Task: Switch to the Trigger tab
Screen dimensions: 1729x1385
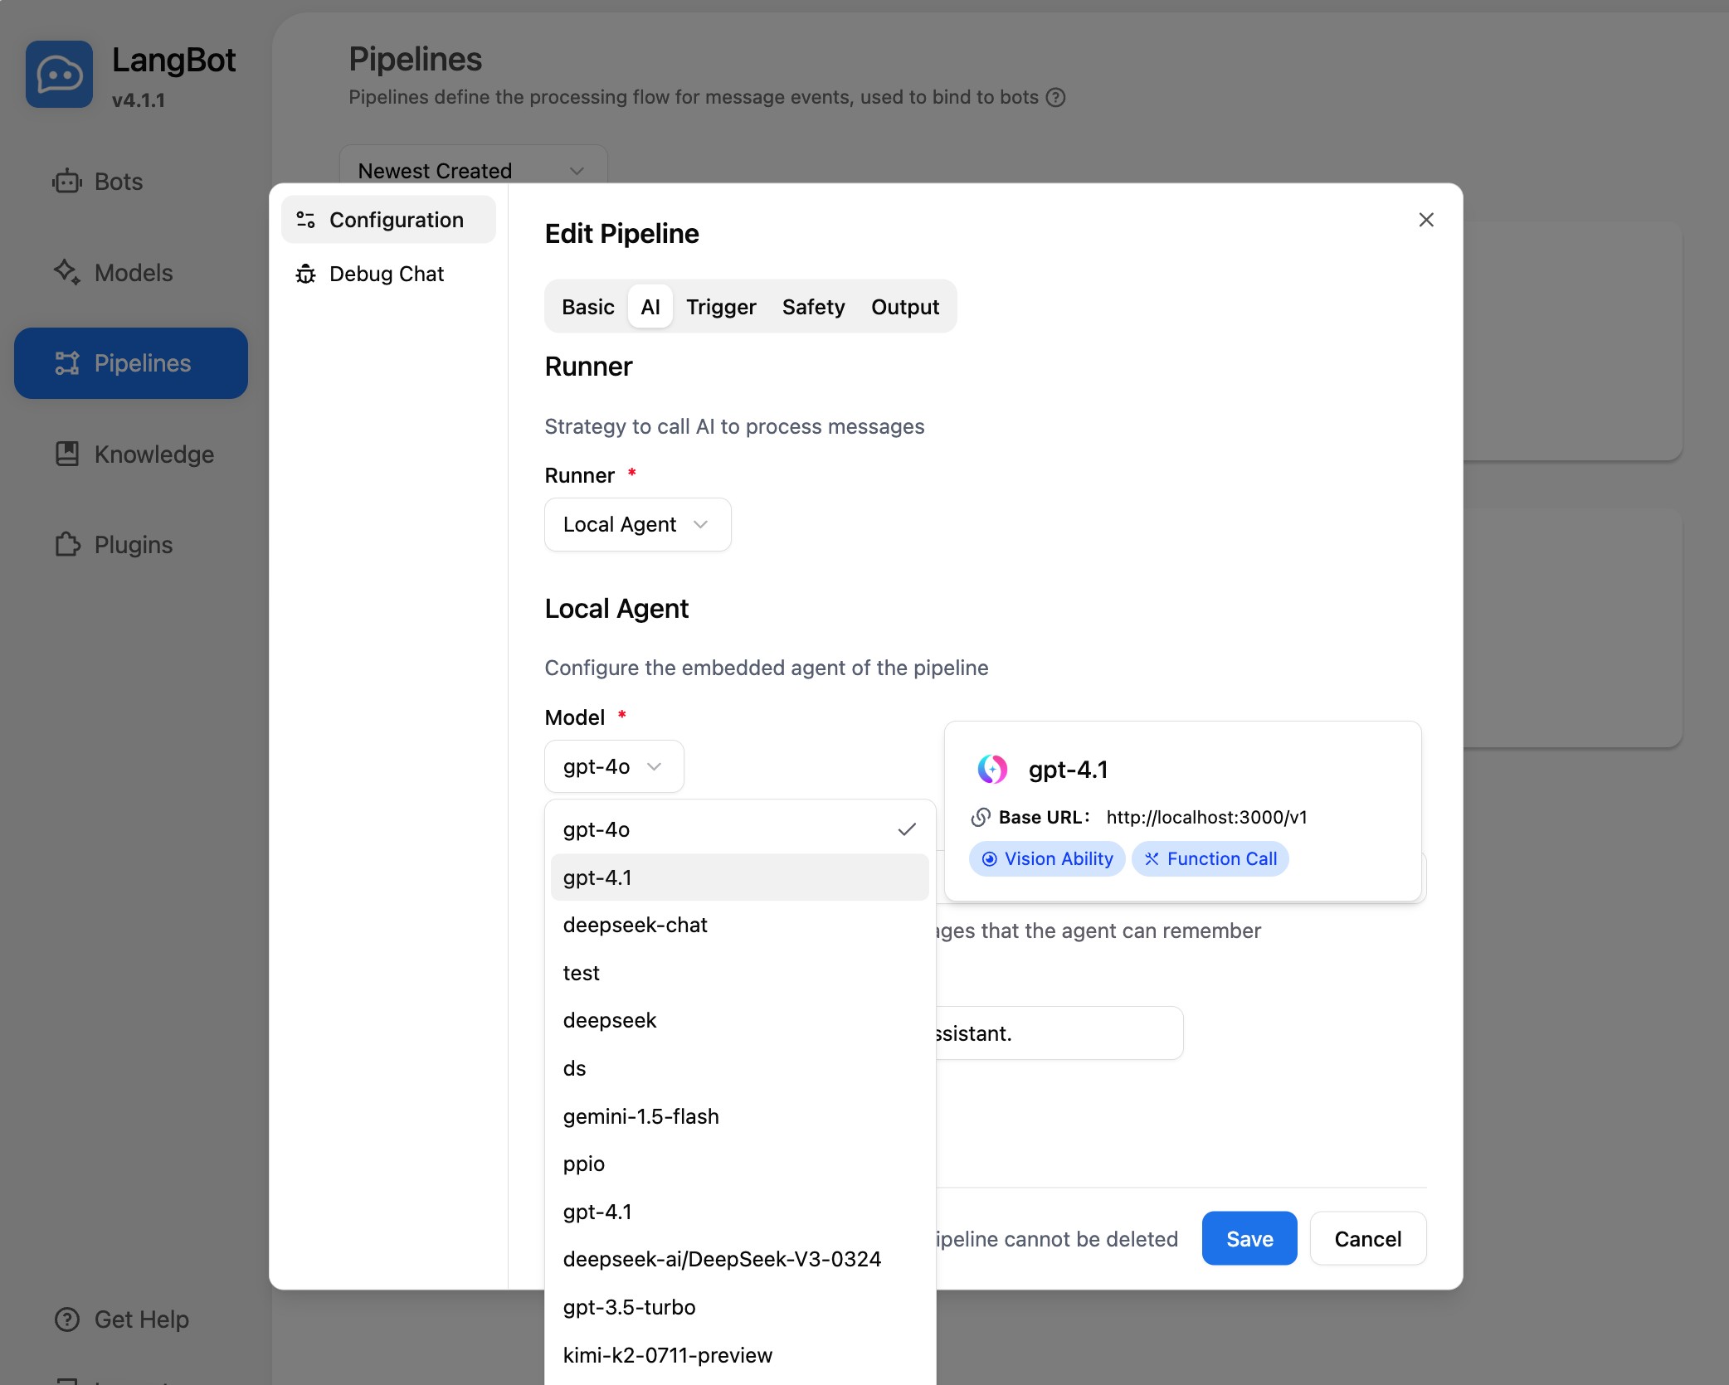Action: 720,307
